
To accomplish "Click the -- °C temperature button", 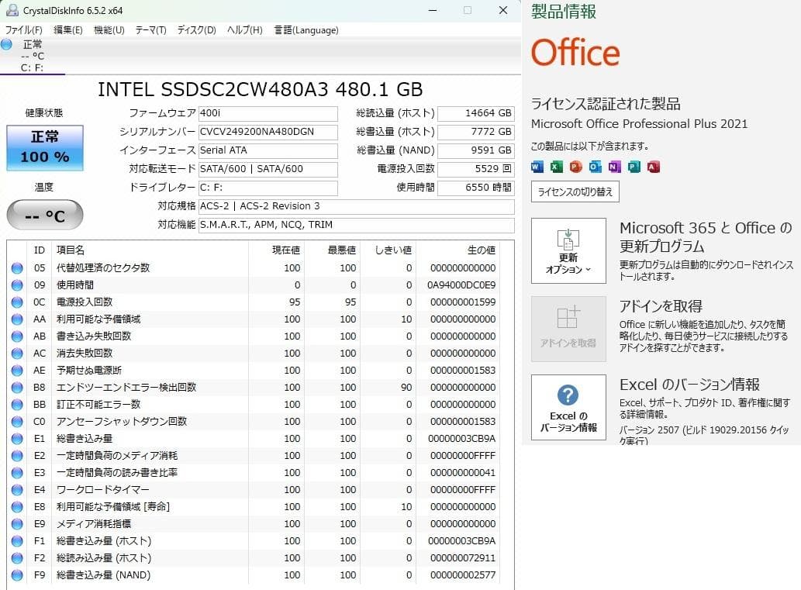I will [x=43, y=215].
